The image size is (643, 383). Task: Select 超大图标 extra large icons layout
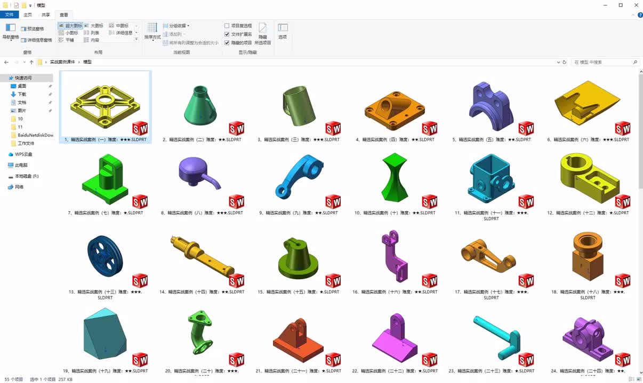click(x=70, y=26)
